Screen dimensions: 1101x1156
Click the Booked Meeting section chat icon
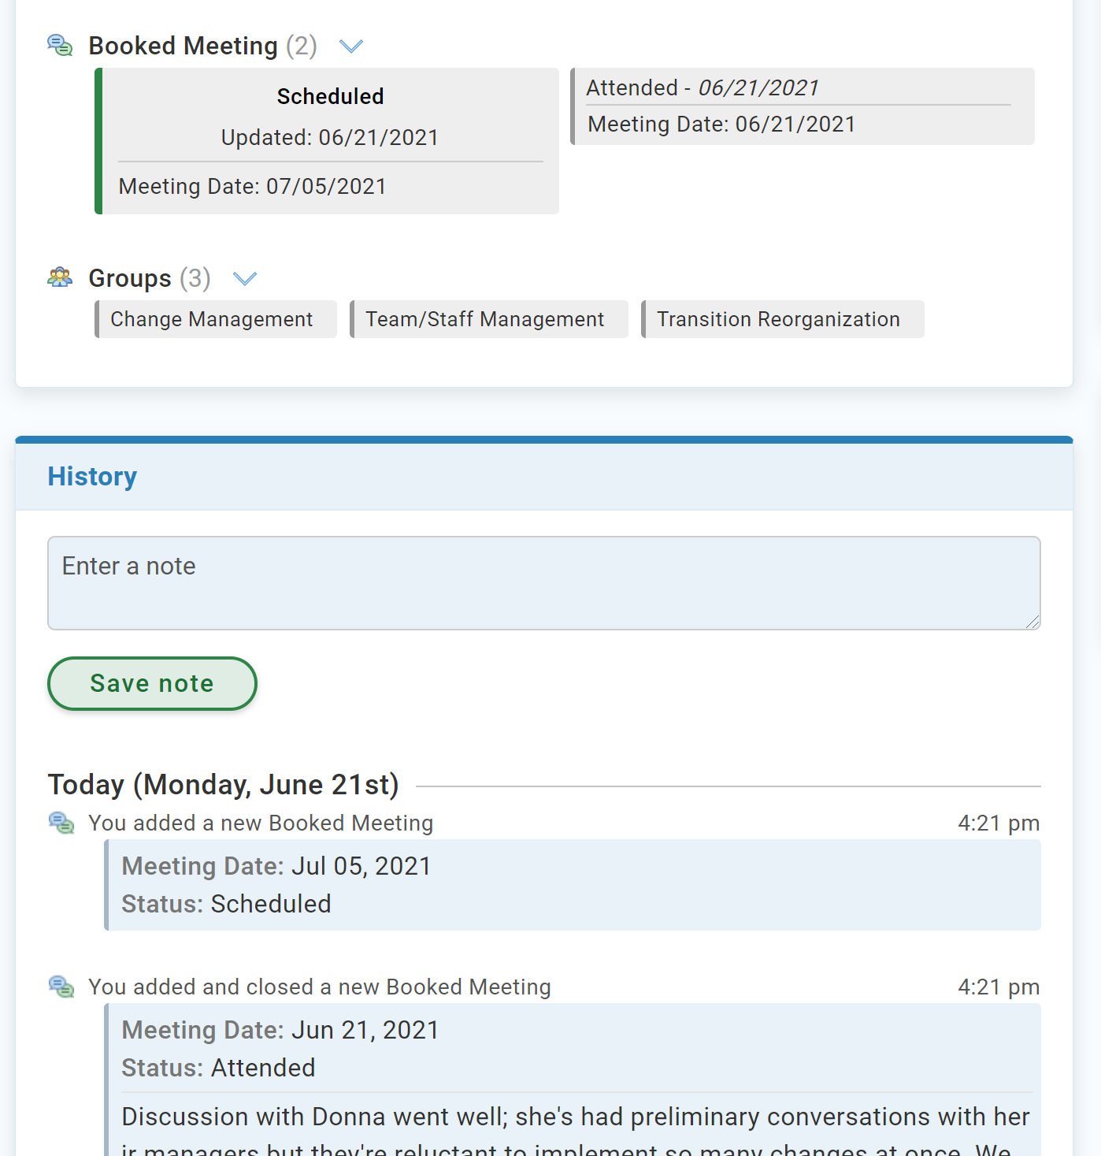point(60,46)
